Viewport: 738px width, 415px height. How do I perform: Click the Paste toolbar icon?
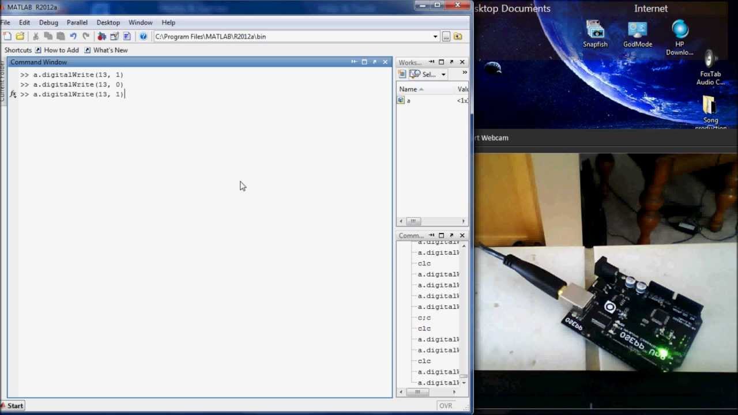tap(61, 36)
